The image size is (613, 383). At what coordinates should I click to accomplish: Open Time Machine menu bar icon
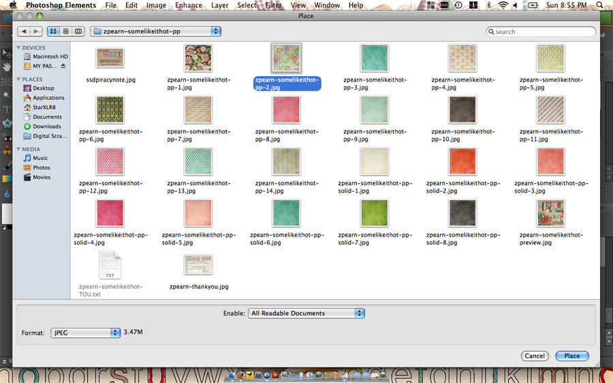458,5
